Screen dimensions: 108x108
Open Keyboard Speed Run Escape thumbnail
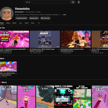pyautogui.click(x=14, y=39)
